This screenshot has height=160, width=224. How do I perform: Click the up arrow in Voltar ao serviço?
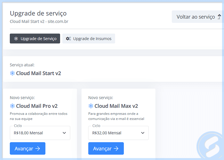point(219,17)
